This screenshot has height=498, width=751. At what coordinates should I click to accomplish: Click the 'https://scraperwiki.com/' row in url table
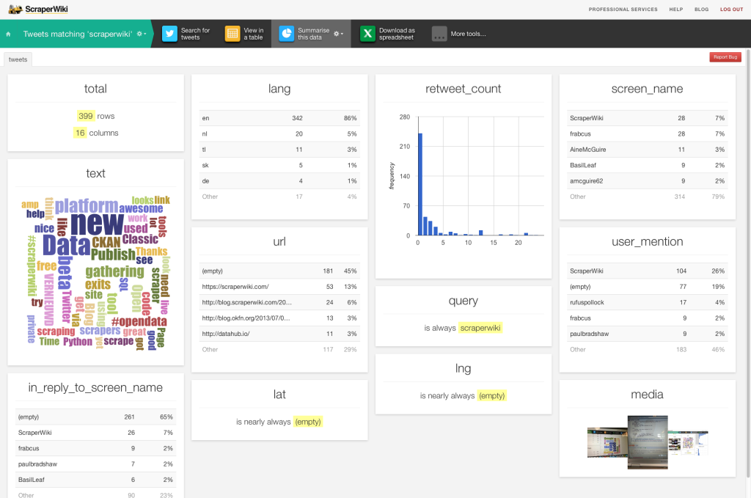pyautogui.click(x=279, y=286)
